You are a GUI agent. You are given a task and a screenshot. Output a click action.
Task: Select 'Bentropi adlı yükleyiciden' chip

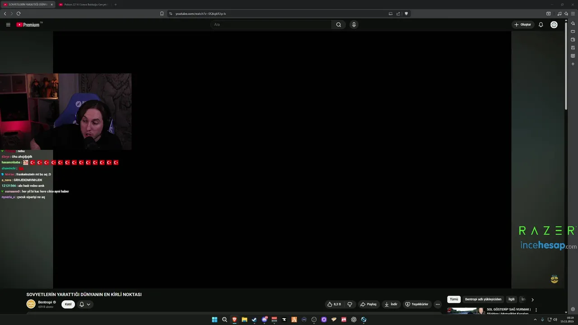click(x=483, y=299)
